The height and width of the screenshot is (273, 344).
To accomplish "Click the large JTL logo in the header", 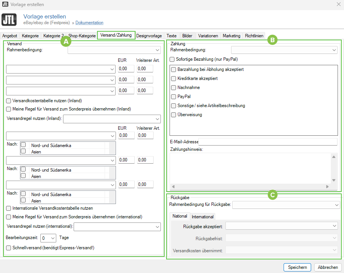I will [x=9, y=20].
